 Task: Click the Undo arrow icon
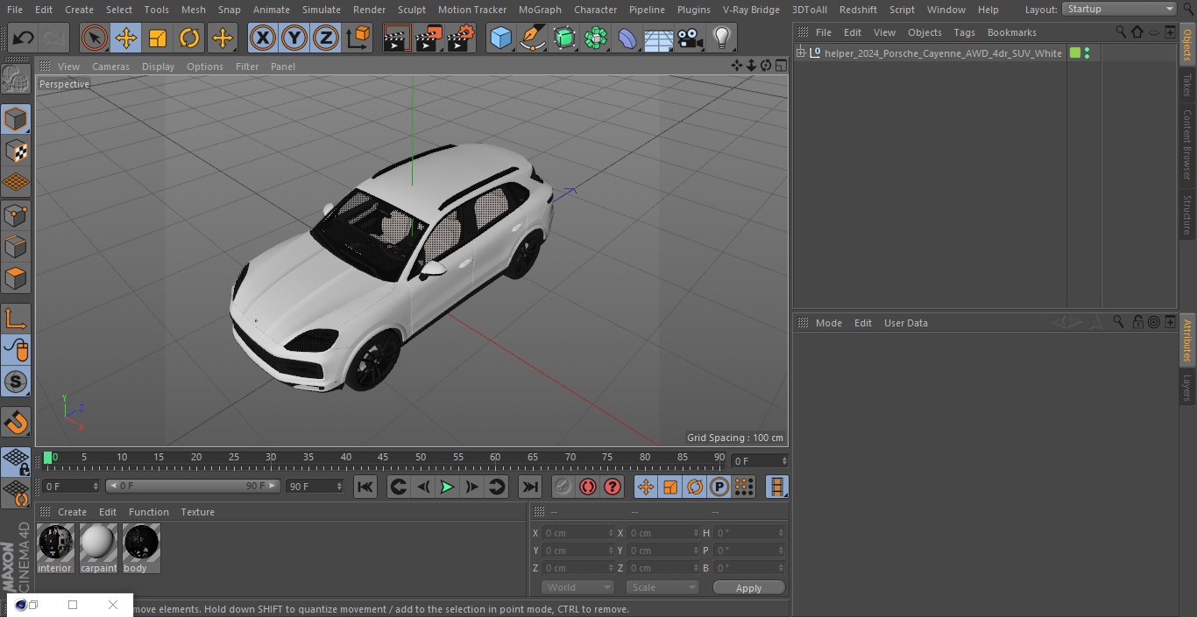pos(24,39)
